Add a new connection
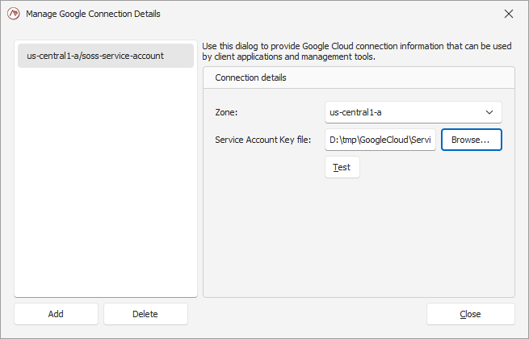This screenshot has width=529, height=339. coord(56,314)
